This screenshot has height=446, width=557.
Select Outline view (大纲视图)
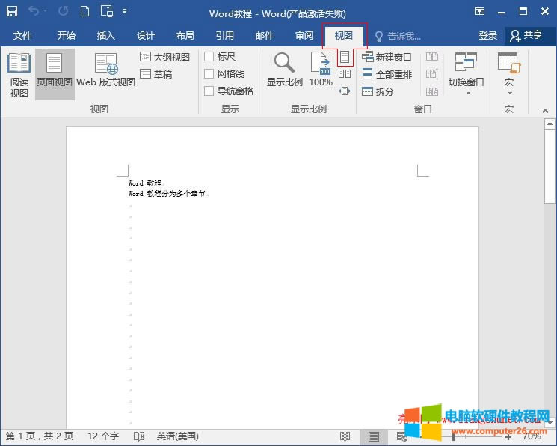coord(164,57)
